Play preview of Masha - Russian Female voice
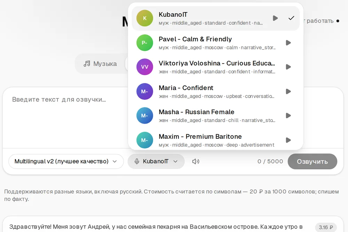The height and width of the screenshot is (232, 348). point(288,115)
